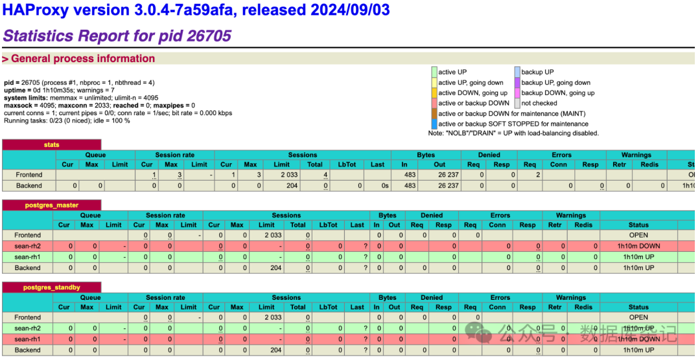This screenshot has height=362, width=700.
Task: Click the NOLB/DRAIN note under the legend
Action: [x=513, y=133]
